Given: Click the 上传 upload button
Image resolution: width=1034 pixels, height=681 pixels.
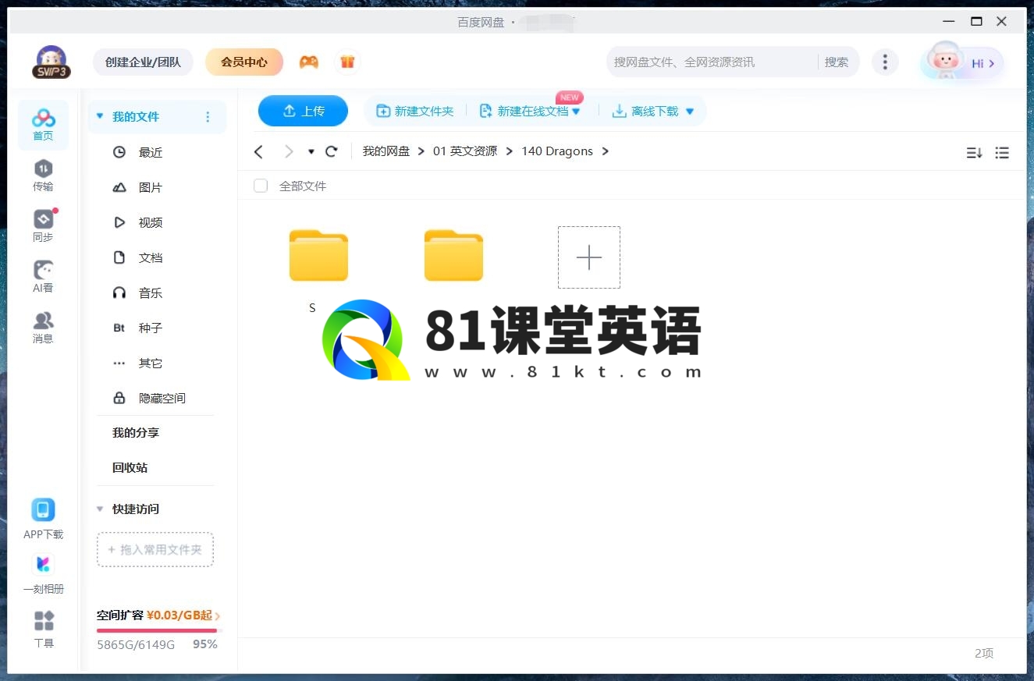Looking at the screenshot, I should [x=303, y=111].
